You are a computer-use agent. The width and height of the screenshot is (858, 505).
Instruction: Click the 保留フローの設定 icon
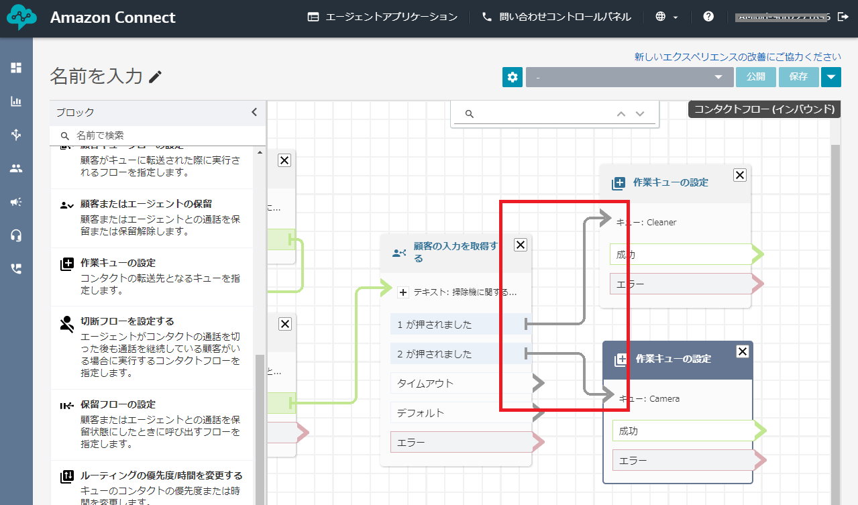[x=66, y=405]
